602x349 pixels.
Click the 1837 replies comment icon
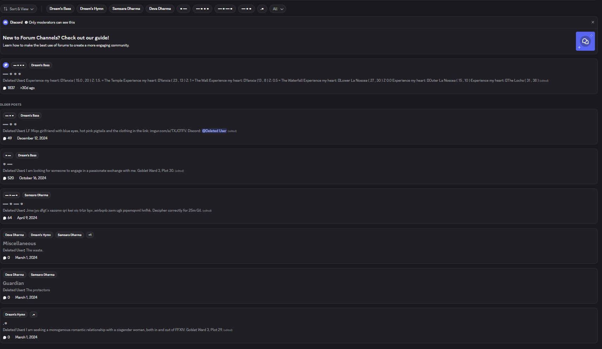click(x=5, y=88)
